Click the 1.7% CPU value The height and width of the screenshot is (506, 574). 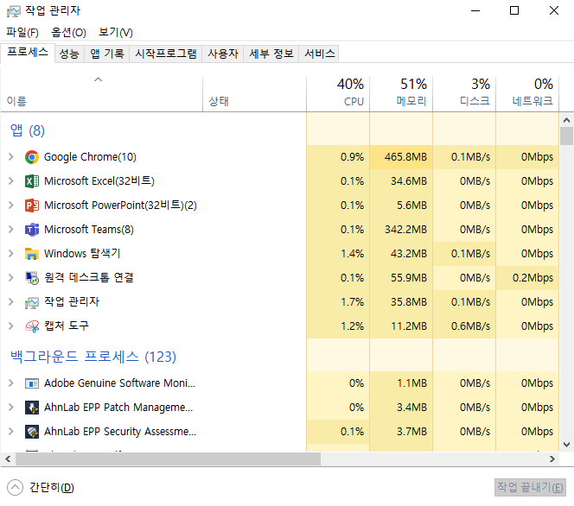352,302
